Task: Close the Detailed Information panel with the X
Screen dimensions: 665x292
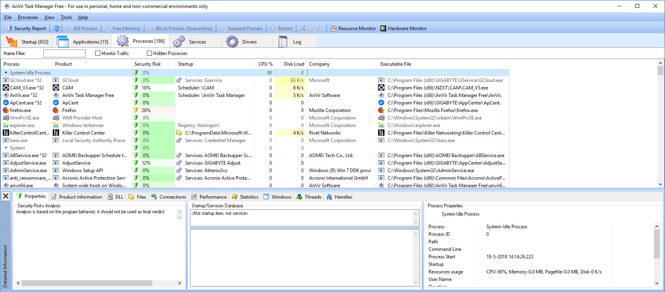Action: click(x=6, y=196)
